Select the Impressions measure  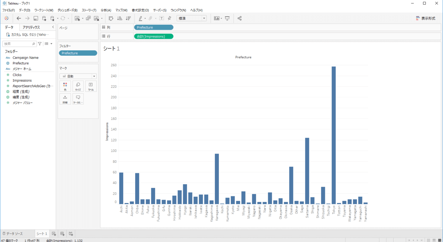(x=22, y=80)
